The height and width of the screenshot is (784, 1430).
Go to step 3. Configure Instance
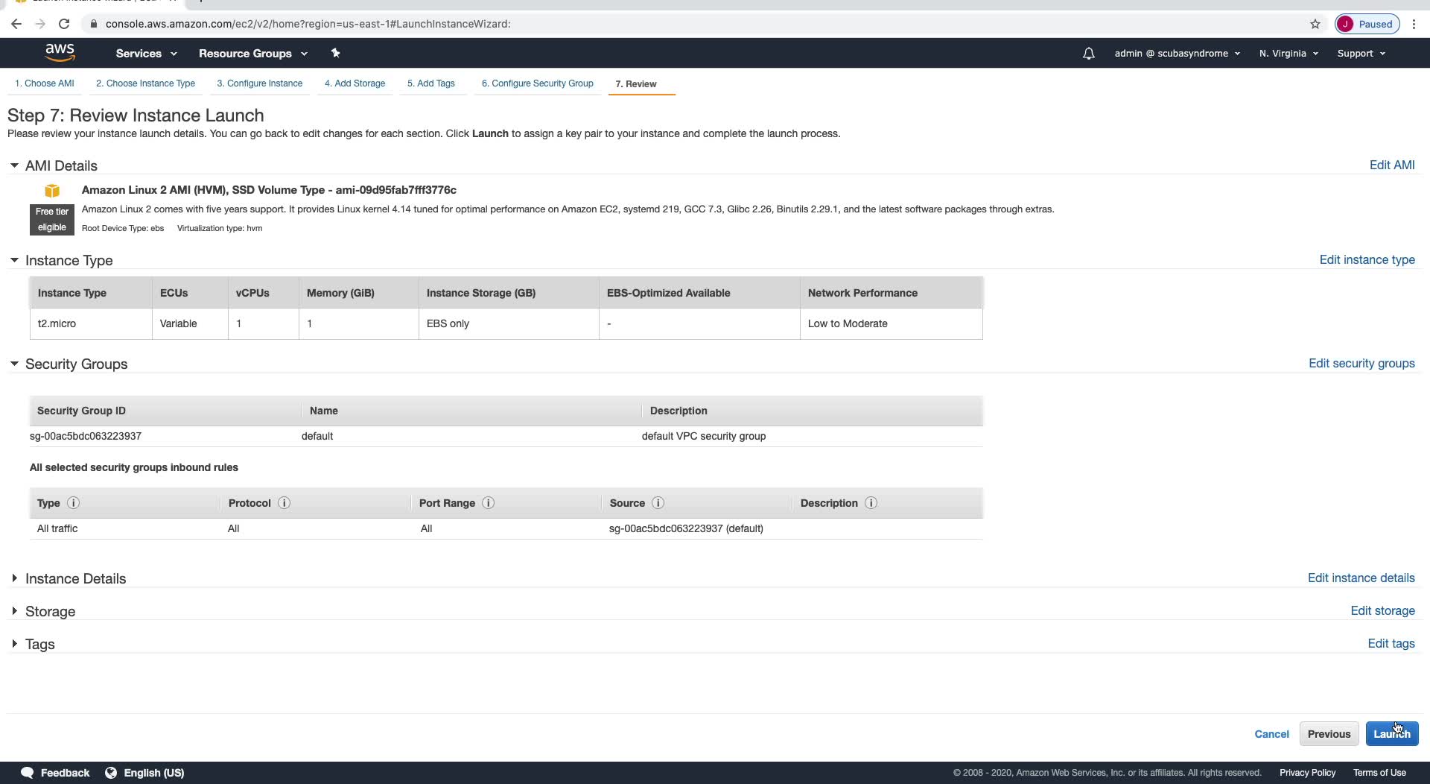[x=259, y=83]
